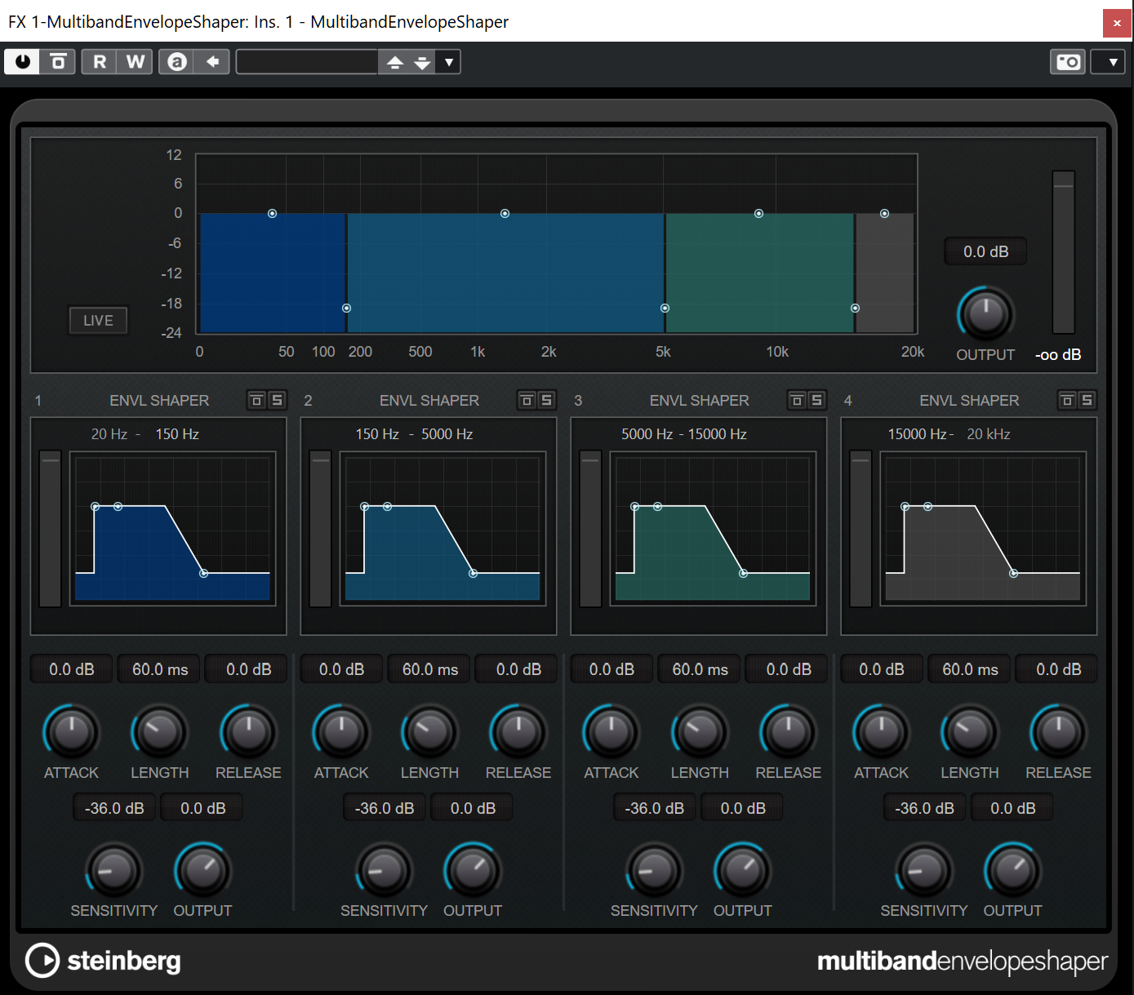The width and height of the screenshot is (1134, 995).
Task: Enable Write automation W button
Action: (x=136, y=62)
